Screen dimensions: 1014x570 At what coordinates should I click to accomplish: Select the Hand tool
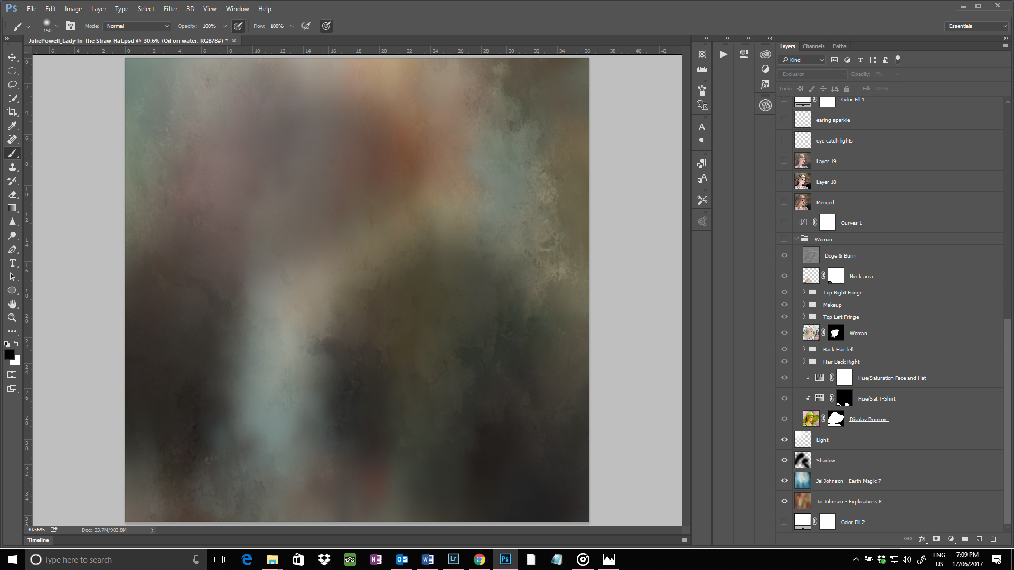point(12,304)
